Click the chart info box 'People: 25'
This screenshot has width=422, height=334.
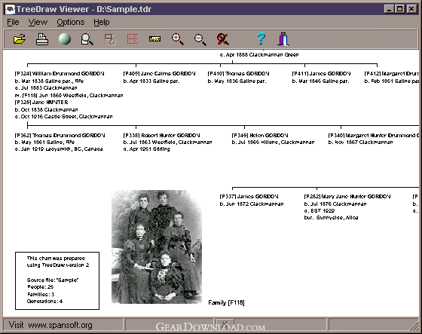tap(41, 287)
